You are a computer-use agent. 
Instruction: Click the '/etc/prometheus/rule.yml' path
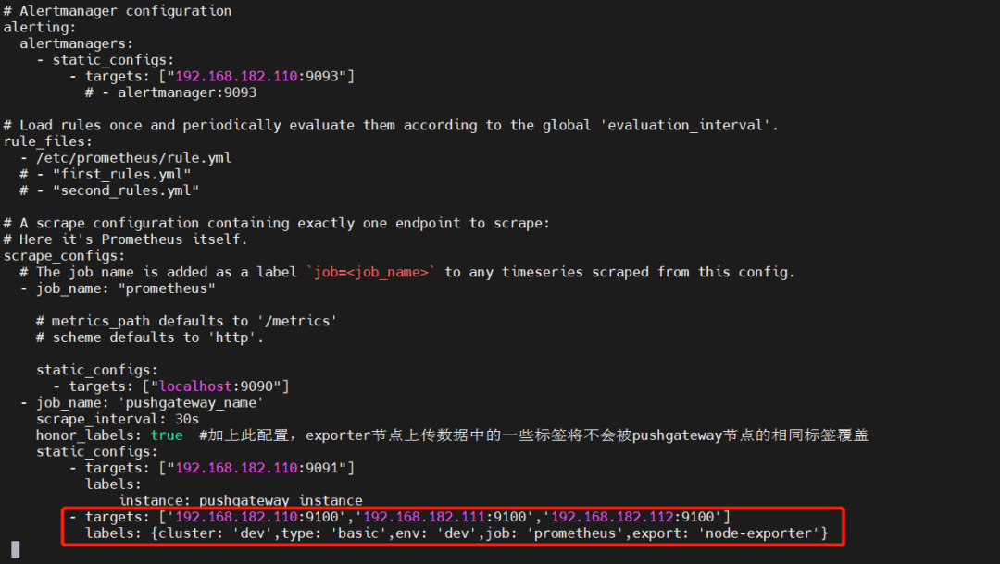134,158
